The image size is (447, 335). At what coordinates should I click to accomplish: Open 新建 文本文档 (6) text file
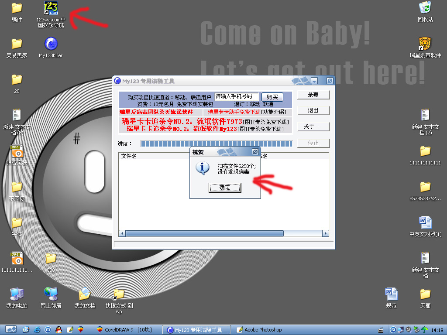pyautogui.click(x=17, y=122)
